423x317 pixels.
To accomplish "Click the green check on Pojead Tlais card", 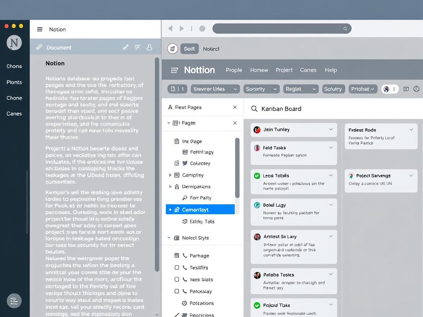I will pos(257,305).
